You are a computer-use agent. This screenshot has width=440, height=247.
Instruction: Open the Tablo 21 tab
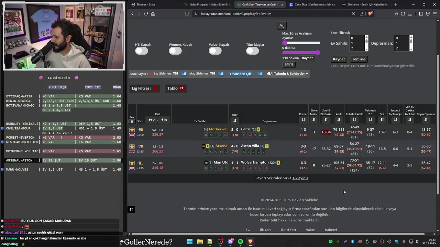pyautogui.click(x=176, y=89)
